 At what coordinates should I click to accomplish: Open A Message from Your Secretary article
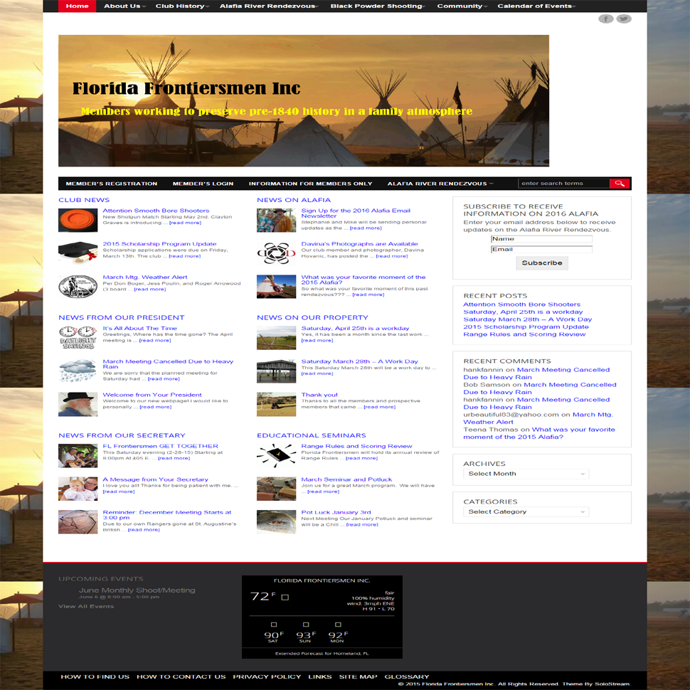pyautogui.click(x=155, y=479)
